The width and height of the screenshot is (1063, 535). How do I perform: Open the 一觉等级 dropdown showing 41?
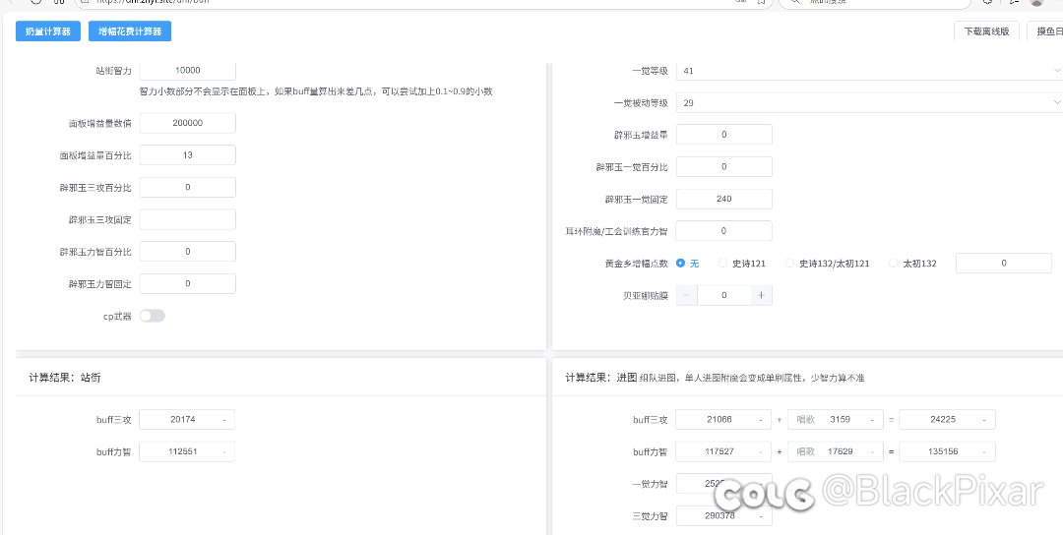[x=870, y=71]
